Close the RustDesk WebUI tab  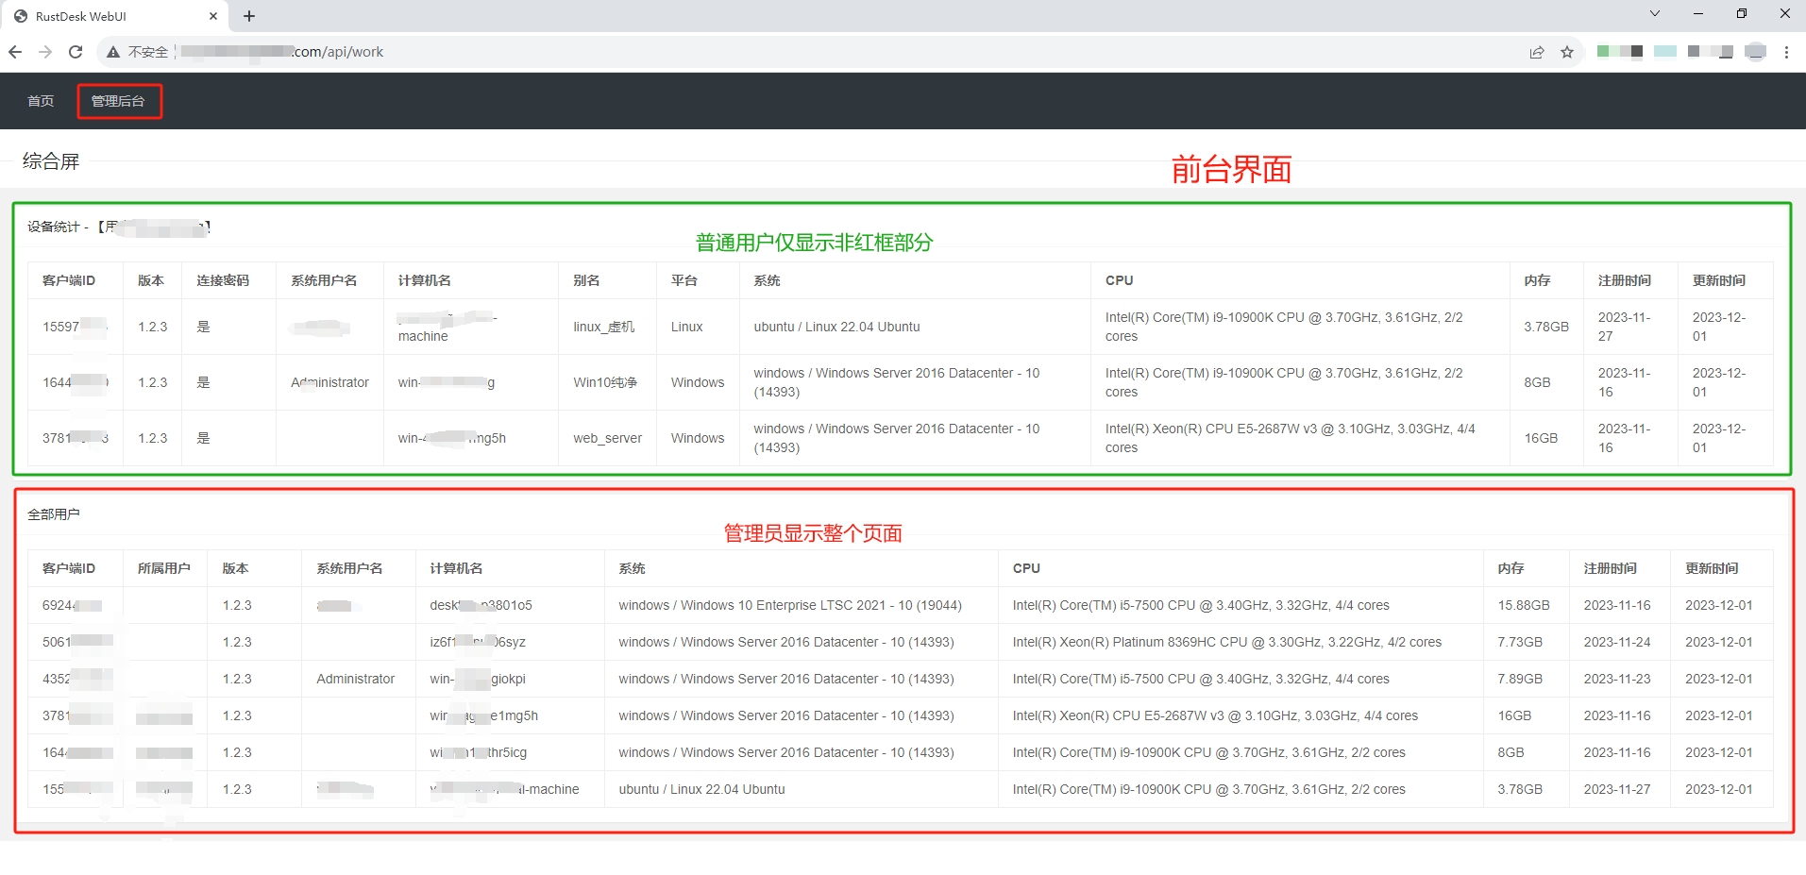point(213,16)
